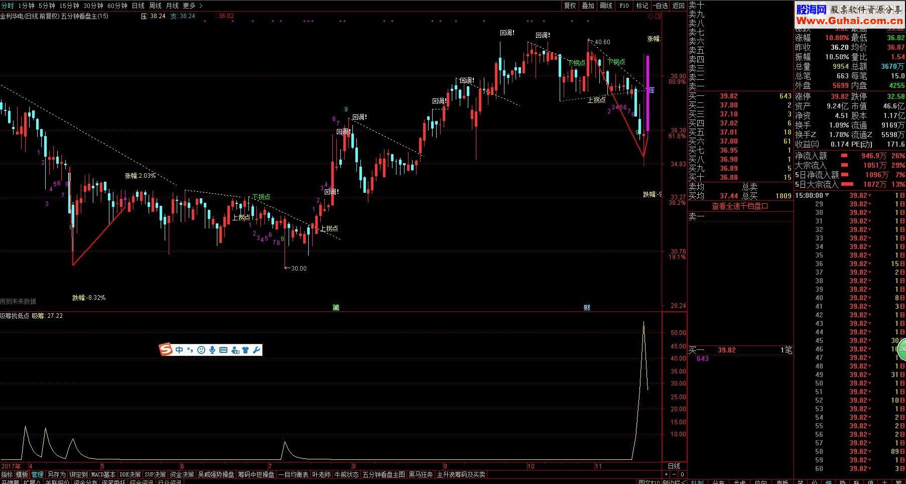Switch to the 周线 weekly chart

[155, 6]
